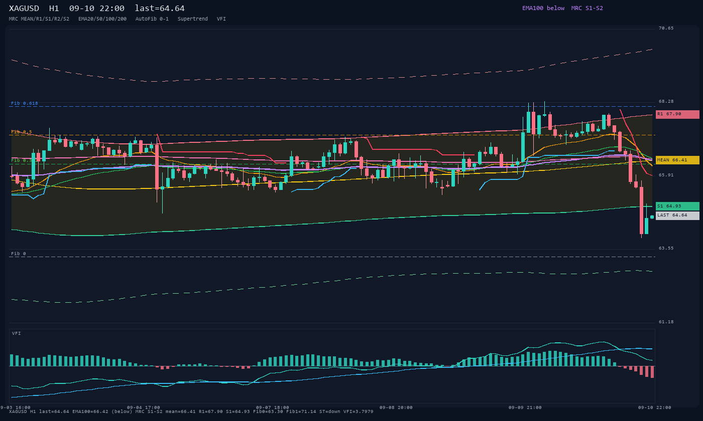Click the last=64.64 header value
703x421 pixels.
pyautogui.click(x=160, y=9)
